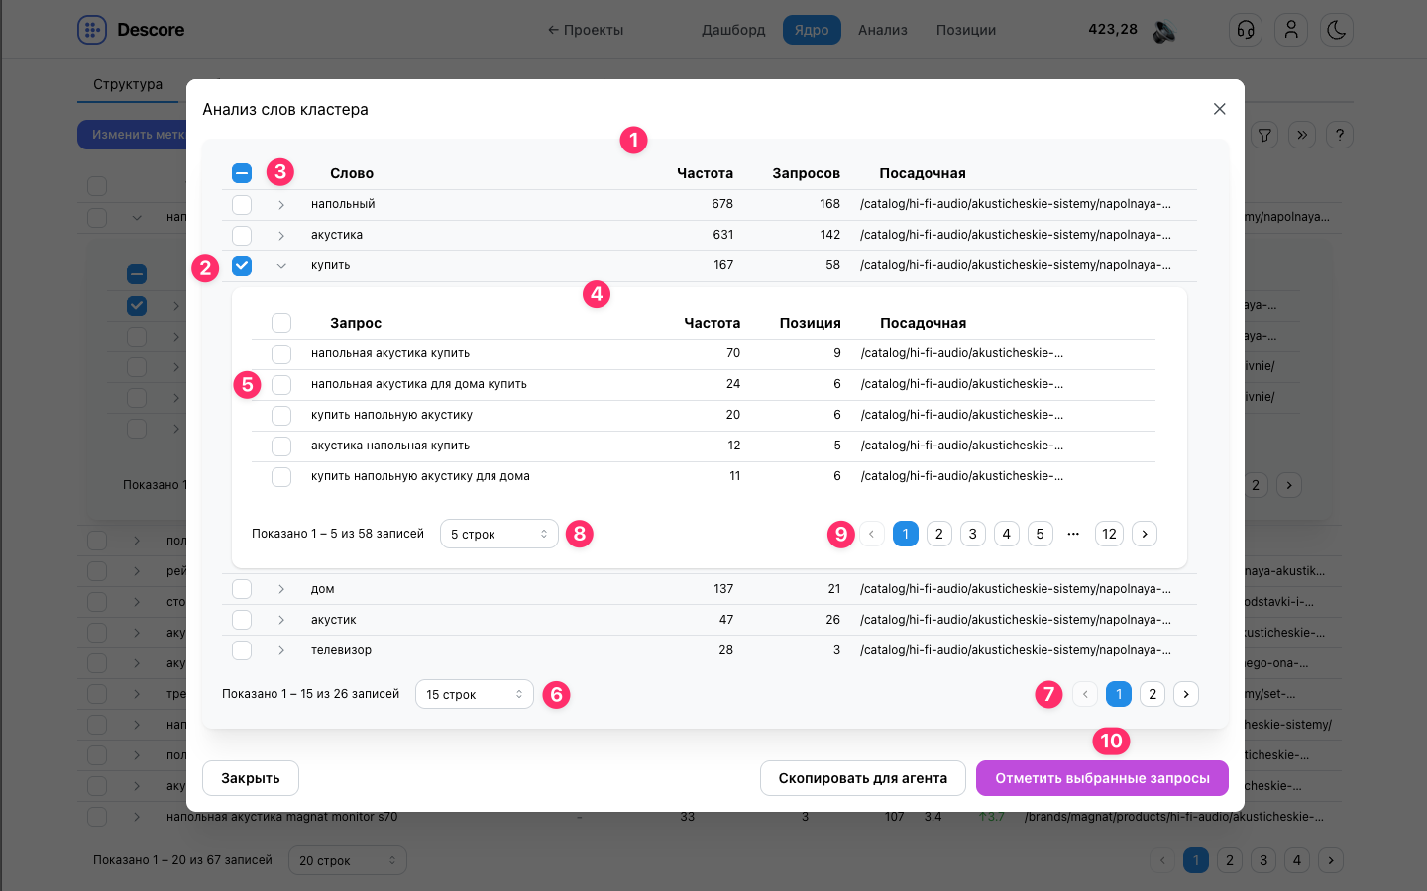This screenshot has height=891, width=1427.
Task: Open the user profile icon
Action: (1291, 30)
